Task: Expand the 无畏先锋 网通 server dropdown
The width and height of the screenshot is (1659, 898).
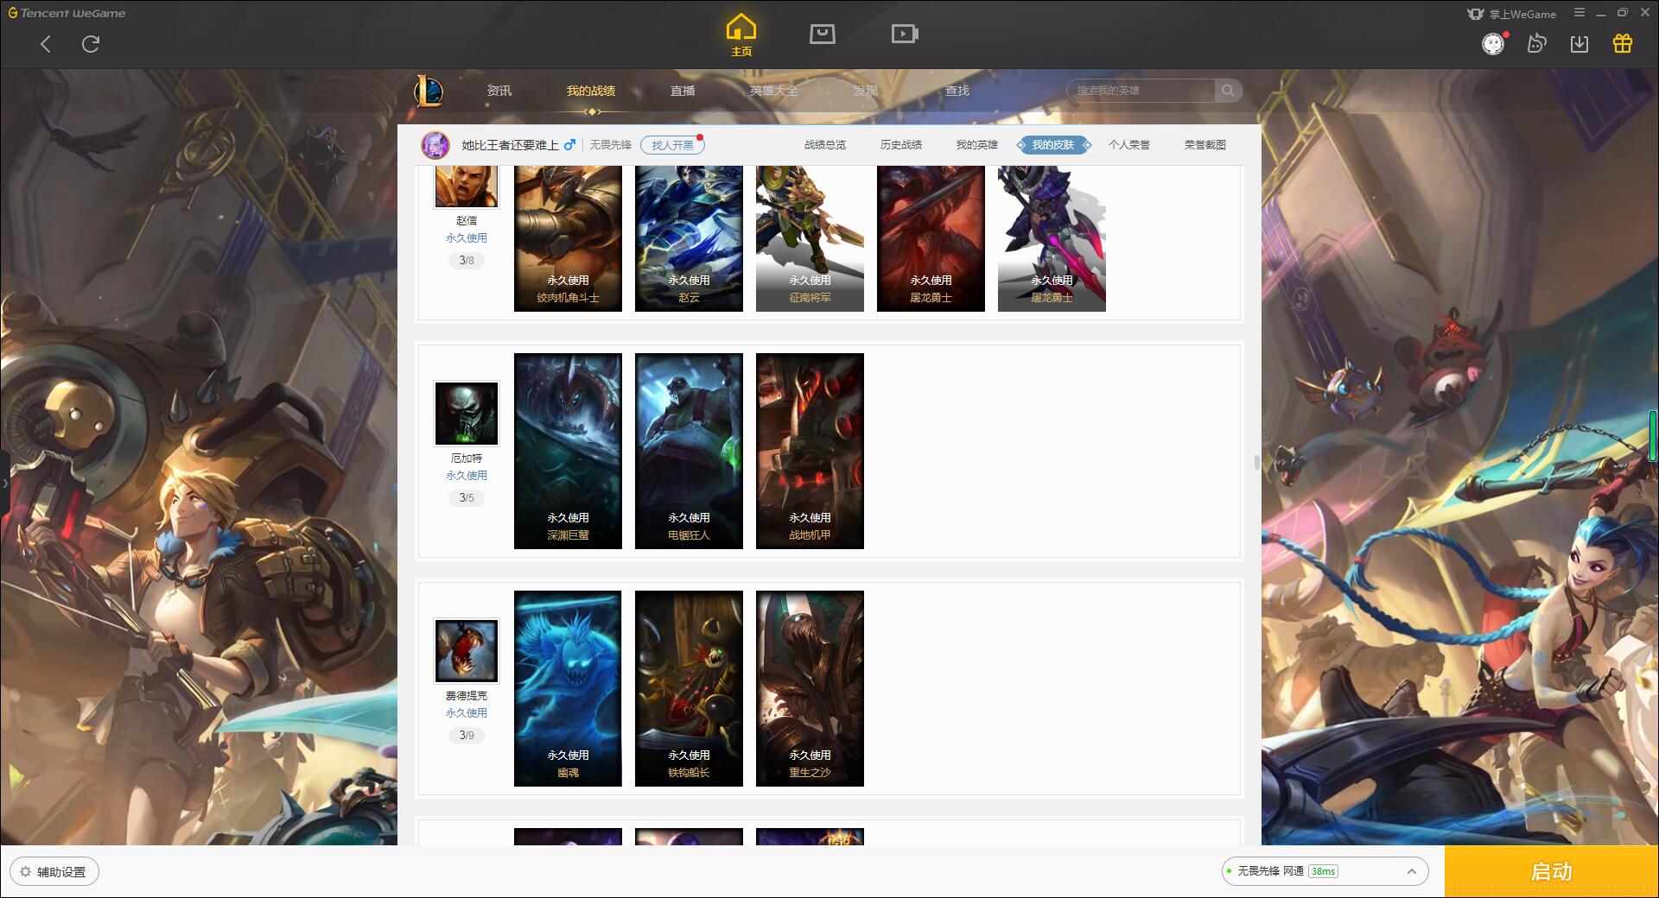Action: point(1325,871)
